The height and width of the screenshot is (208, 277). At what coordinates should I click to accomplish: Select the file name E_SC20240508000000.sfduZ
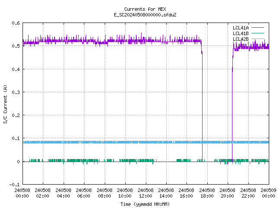point(145,15)
